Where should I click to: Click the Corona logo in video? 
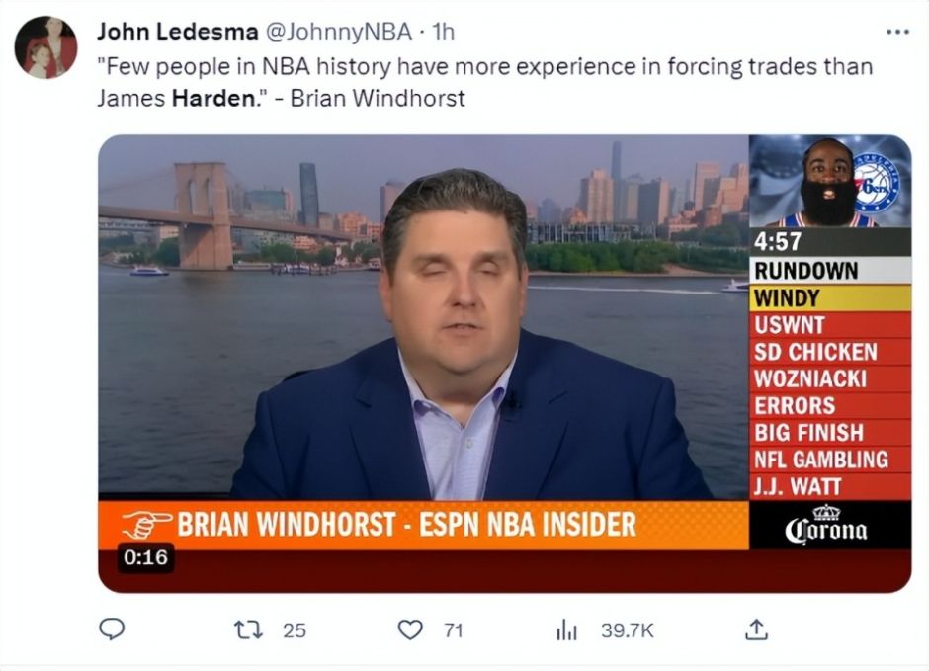pos(826,525)
